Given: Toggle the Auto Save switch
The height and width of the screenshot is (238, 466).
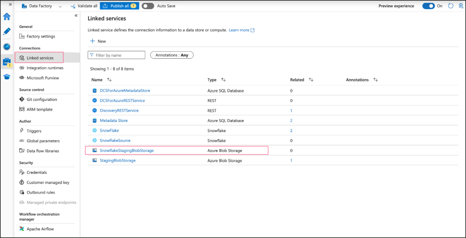Looking at the screenshot, I should click(148, 6).
